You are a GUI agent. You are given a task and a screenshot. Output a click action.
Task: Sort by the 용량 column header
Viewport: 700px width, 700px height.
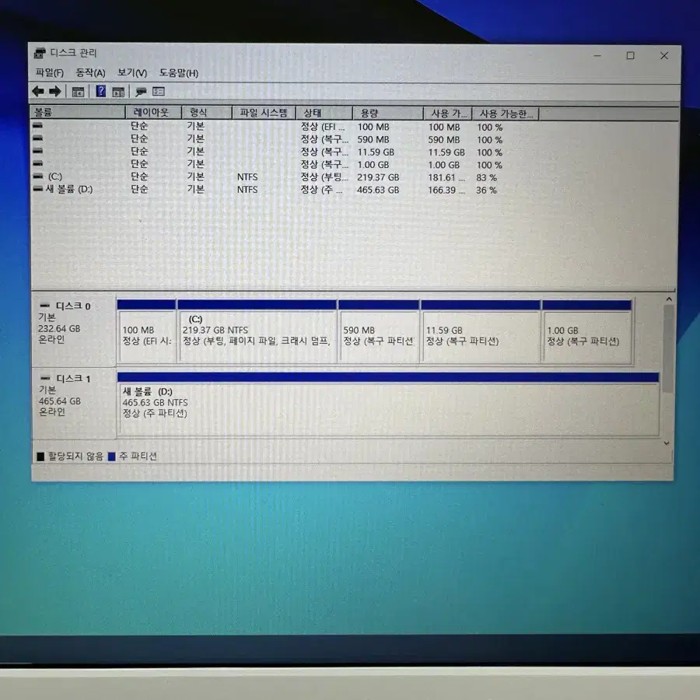tap(387, 114)
